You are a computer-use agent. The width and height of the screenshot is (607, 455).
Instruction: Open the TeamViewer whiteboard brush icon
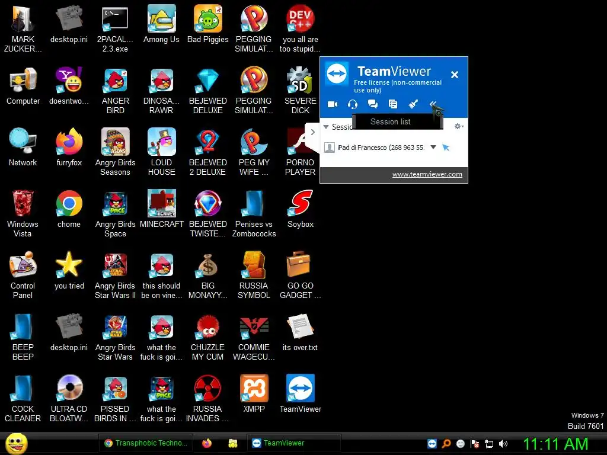413,104
